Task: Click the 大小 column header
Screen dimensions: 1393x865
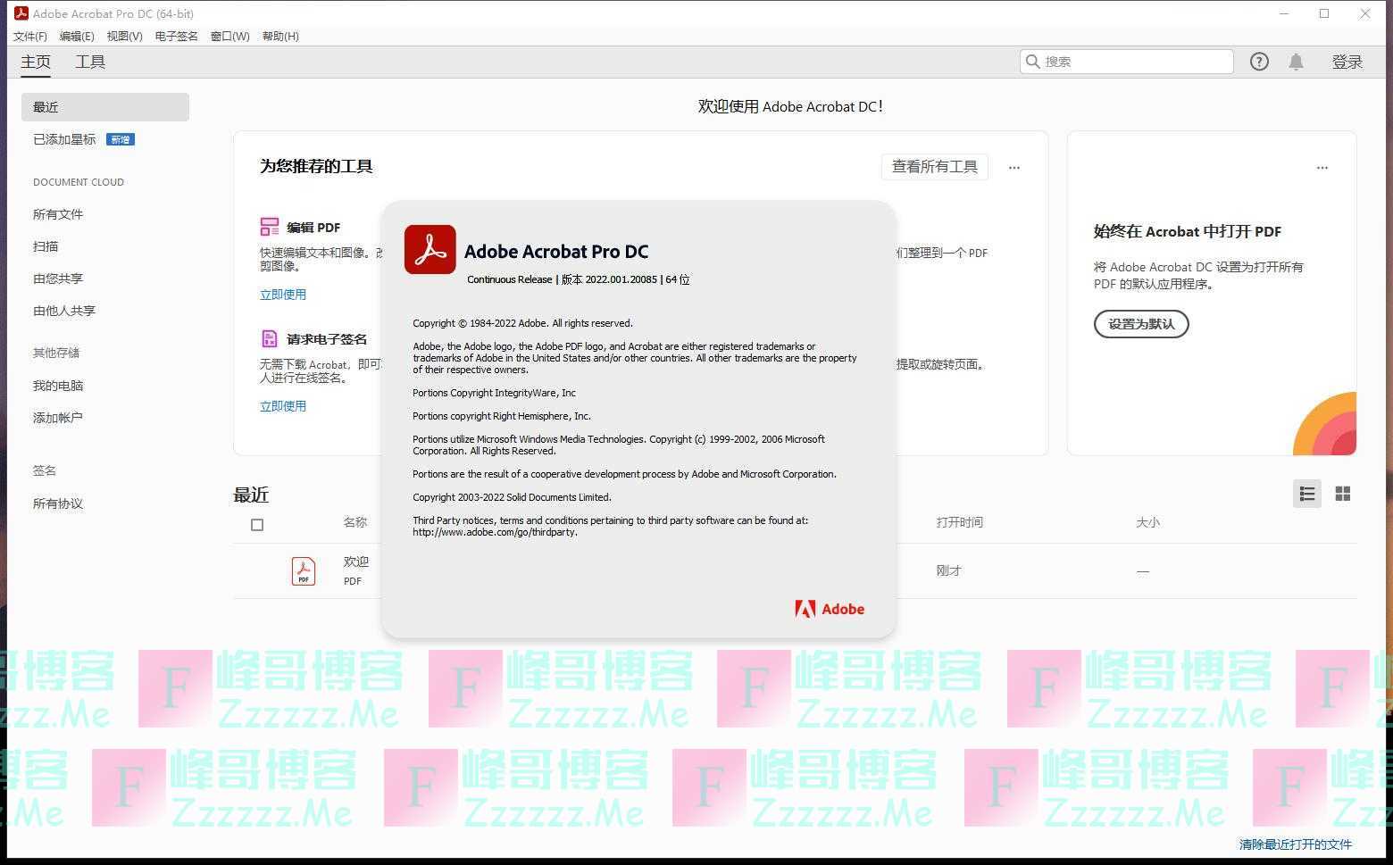Action: tap(1147, 522)
